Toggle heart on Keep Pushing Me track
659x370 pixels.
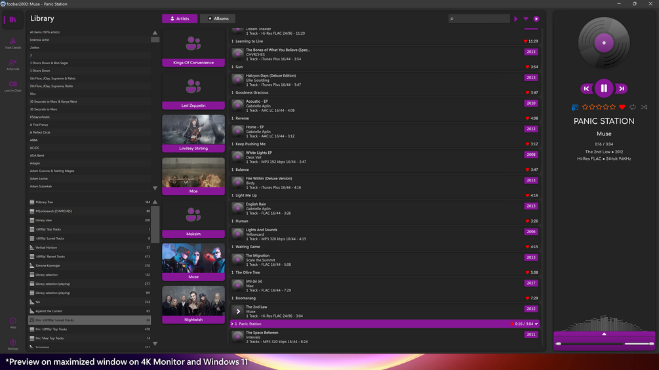(x=527, y=144)
